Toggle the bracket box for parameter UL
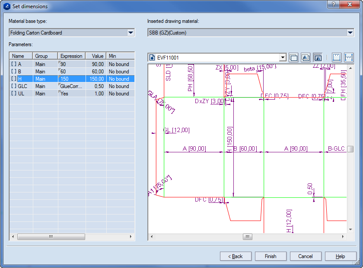This screenshot has width=363, height=268. click(x=14, y=94)
